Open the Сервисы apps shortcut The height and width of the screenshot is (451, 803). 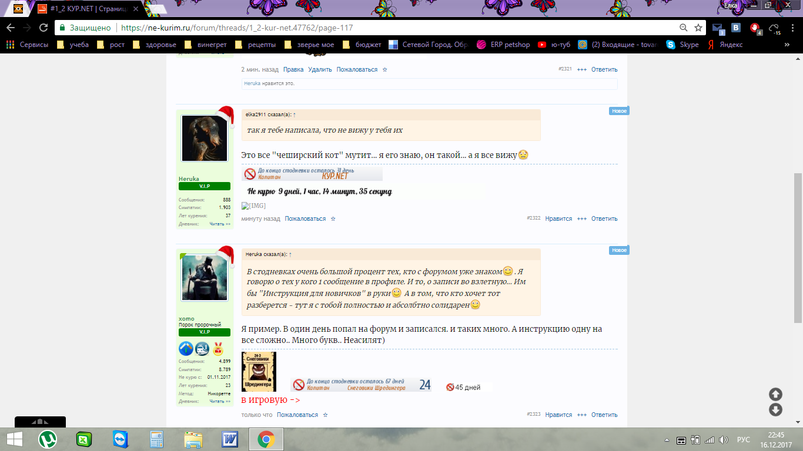(x=27, y=45)
